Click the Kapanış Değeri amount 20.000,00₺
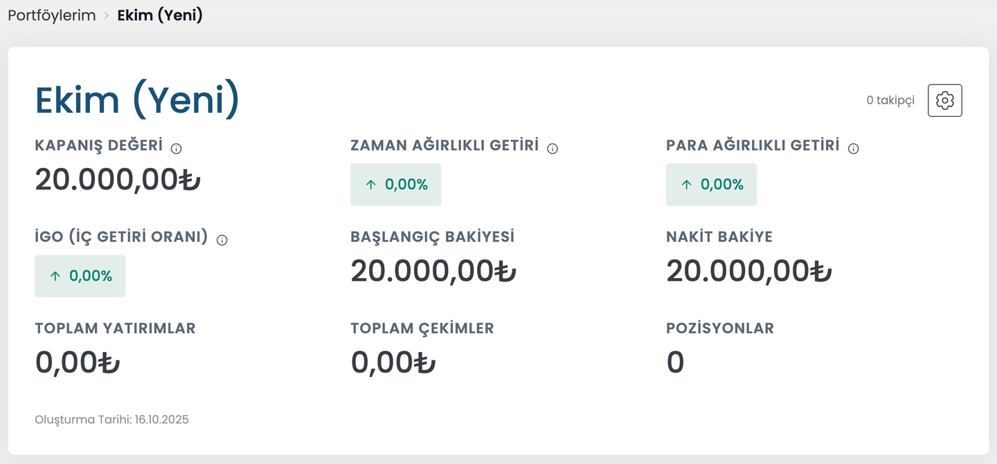Image resolution: width=997 pixels, height=464 pixels. click(x=118, y=180)
